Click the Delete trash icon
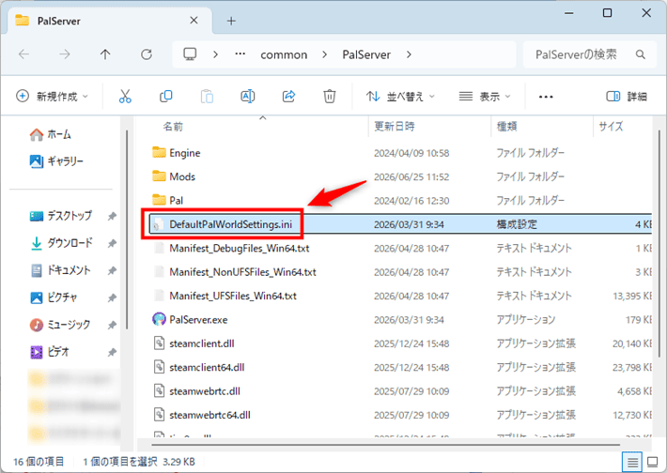Viewport: 667px width, 473px height. [329, 97]
